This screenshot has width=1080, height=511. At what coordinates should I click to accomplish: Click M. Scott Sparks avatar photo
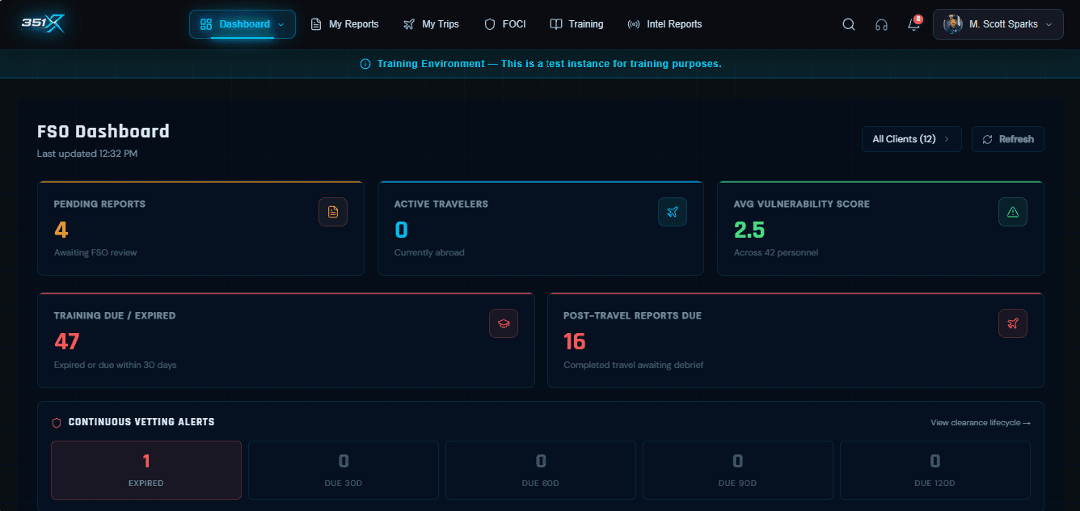(953, 24)
